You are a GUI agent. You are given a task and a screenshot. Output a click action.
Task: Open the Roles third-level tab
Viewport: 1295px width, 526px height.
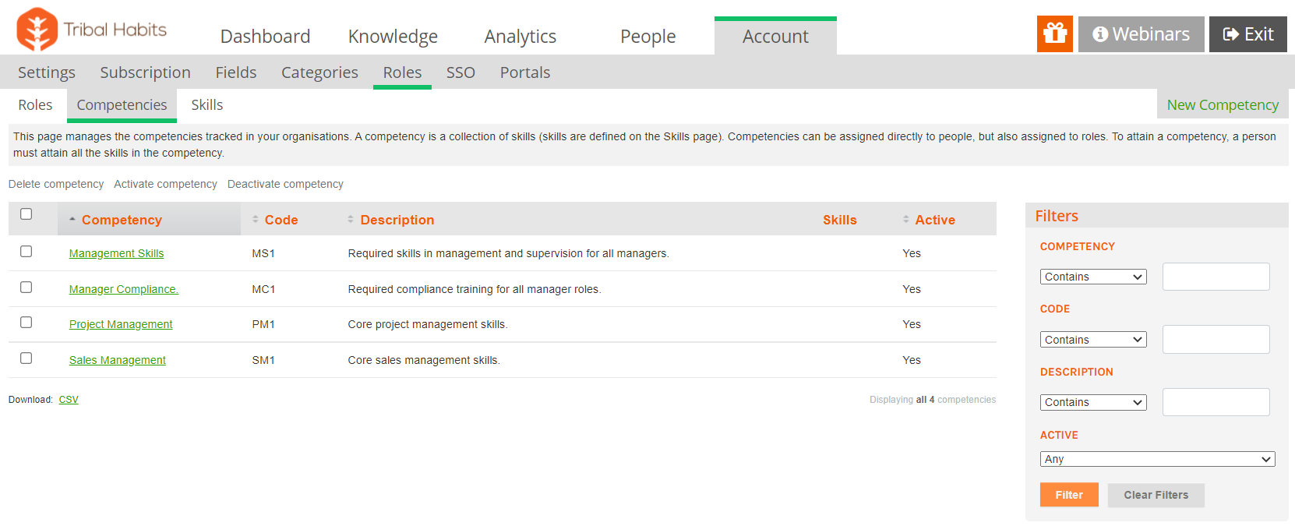[x=35, y=105]
